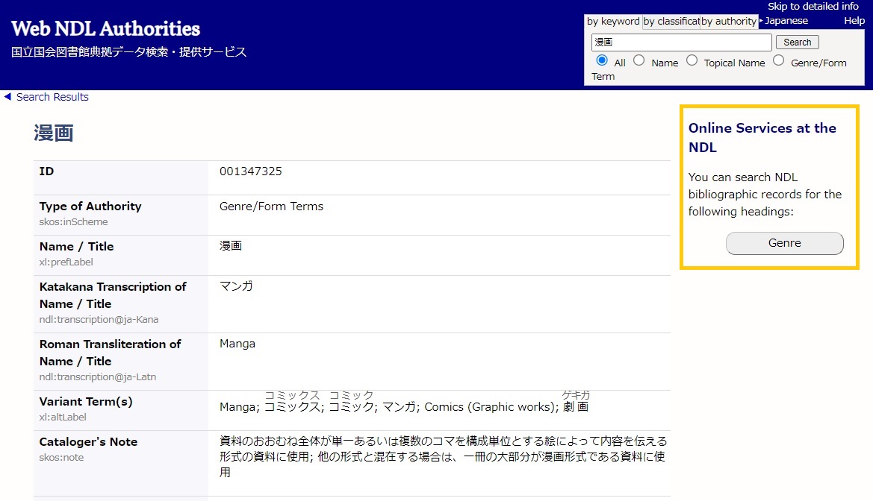Focus the search keyword input field
This screenshot has height=501, width=873.
tap(682, 42)
